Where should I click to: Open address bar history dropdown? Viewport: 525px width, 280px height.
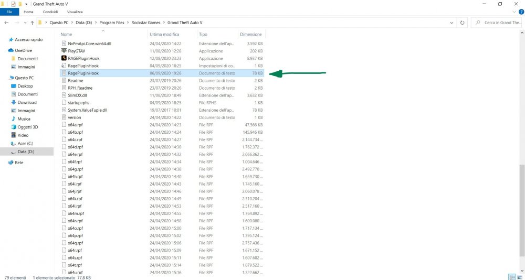[x=451, y=23]
